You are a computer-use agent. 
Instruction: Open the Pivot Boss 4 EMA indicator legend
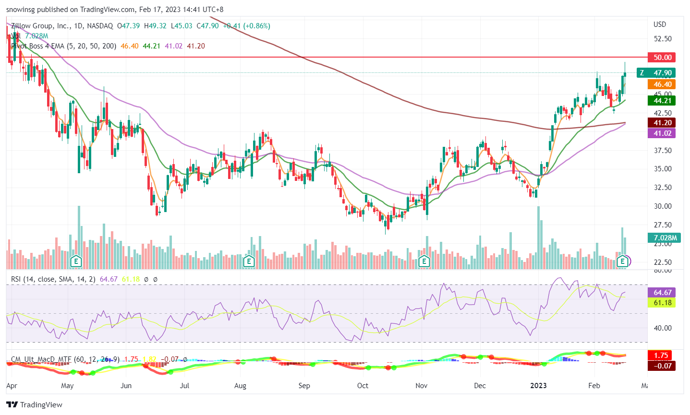pyautogui.click(x=63, y=46)
